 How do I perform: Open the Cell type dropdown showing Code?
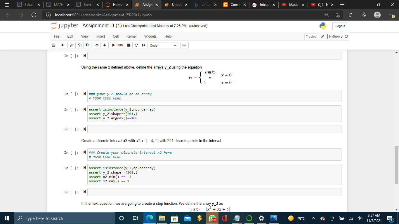click(x=163, y=45)
